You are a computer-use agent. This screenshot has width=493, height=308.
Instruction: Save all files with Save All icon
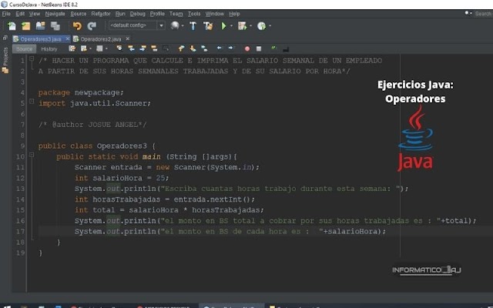click(55, 25)
